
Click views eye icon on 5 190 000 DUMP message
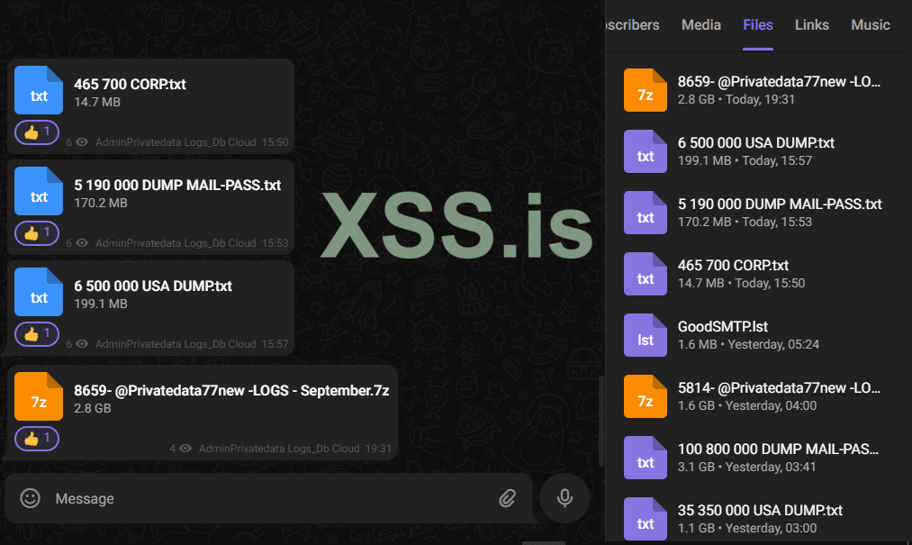pos(82,243)
